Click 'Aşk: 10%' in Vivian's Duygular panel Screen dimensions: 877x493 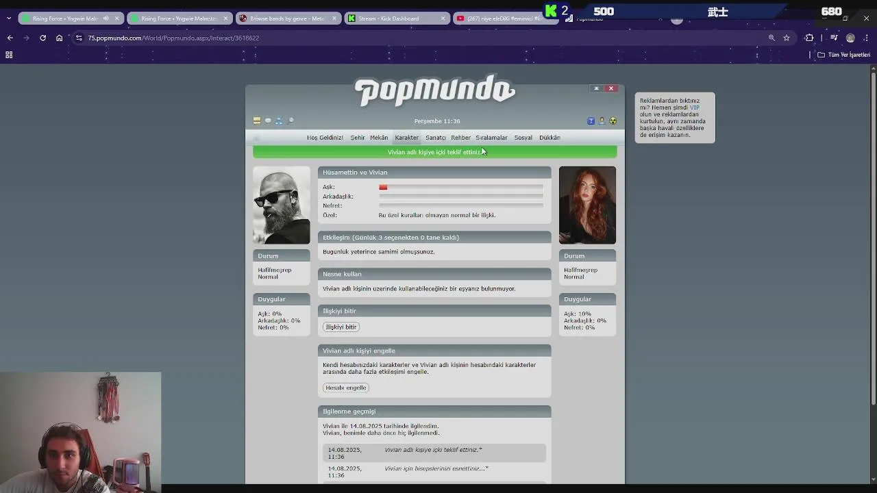pyautogui.click(x=578, y=314)
